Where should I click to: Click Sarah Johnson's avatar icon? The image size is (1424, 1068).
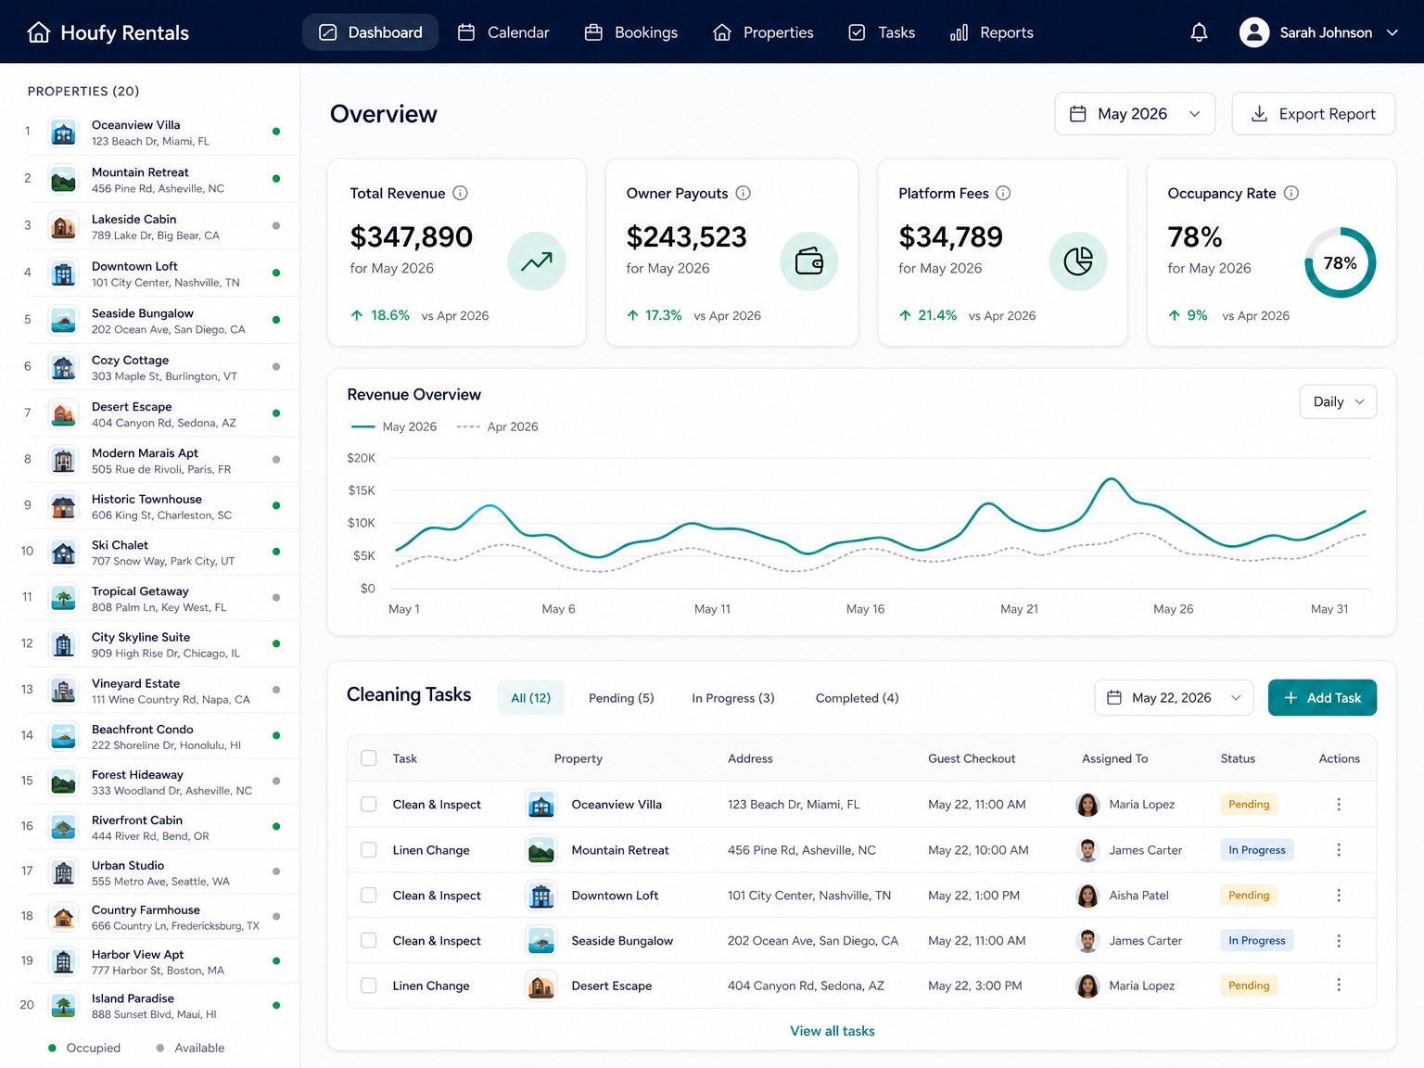coord(1254,32)
